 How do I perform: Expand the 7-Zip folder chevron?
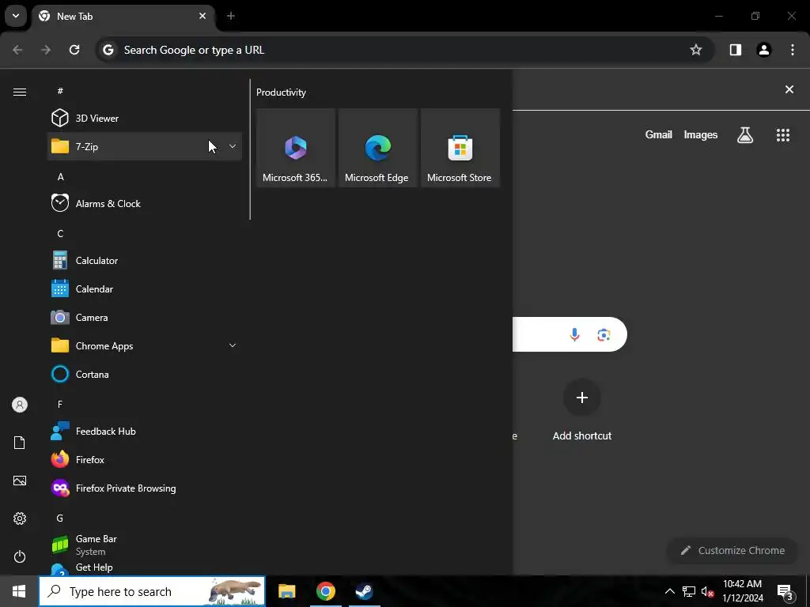(233, 146)
